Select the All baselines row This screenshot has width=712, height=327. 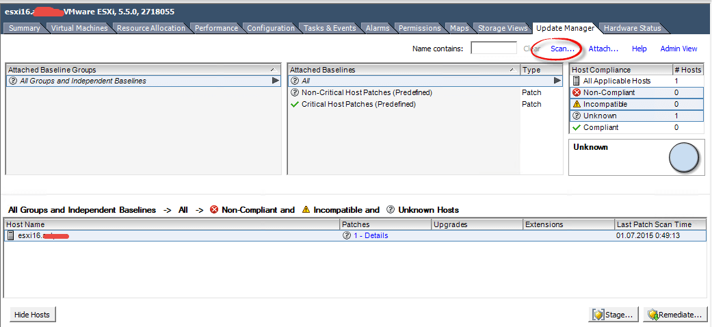425,81
